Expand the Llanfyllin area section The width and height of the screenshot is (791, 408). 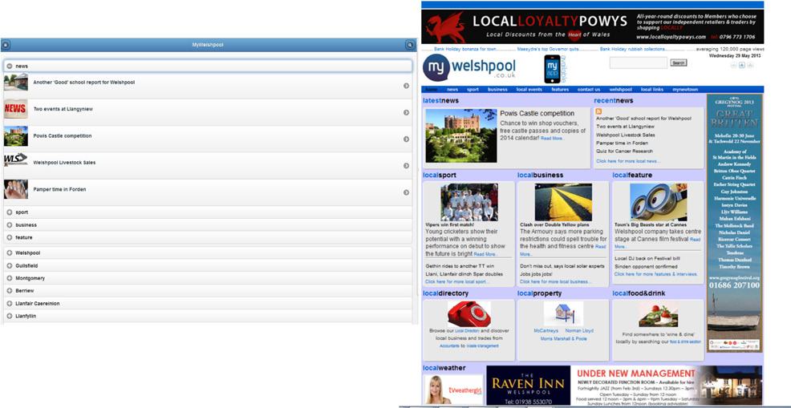[208, 316]
